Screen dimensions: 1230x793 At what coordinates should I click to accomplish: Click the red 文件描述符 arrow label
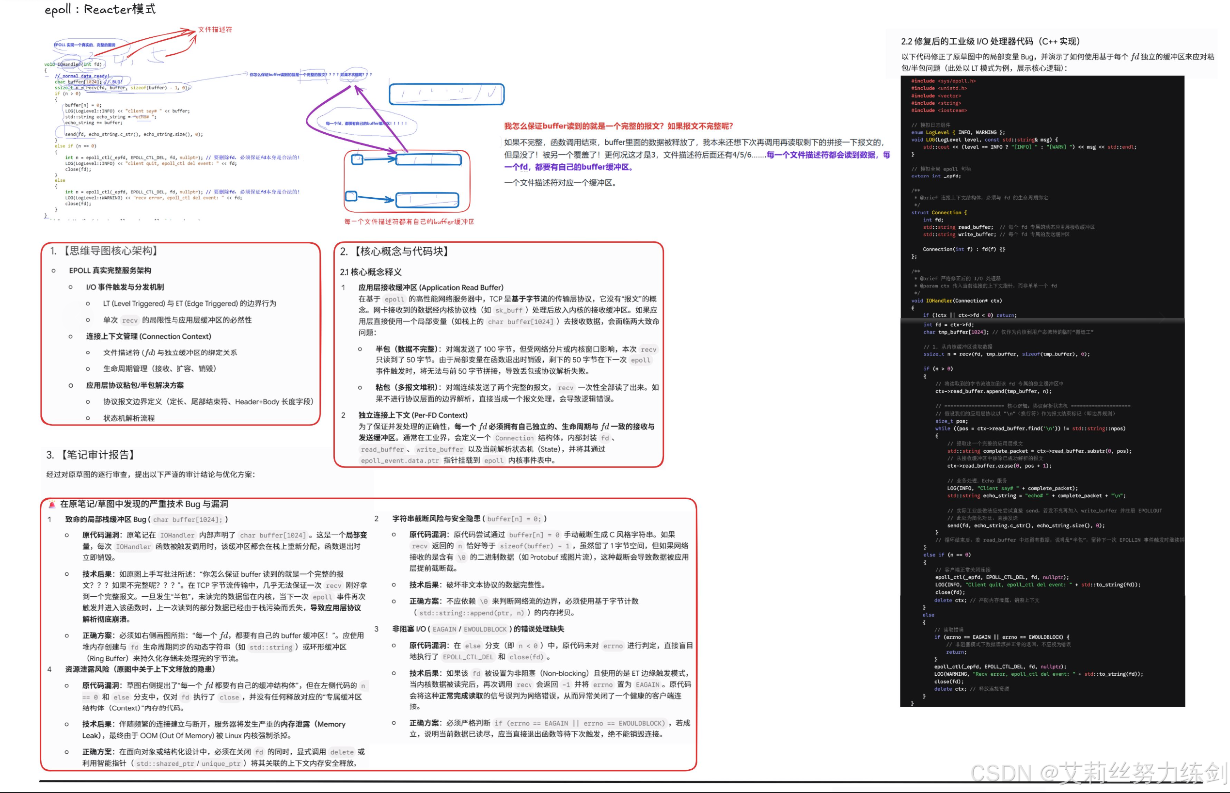point(215,30)
